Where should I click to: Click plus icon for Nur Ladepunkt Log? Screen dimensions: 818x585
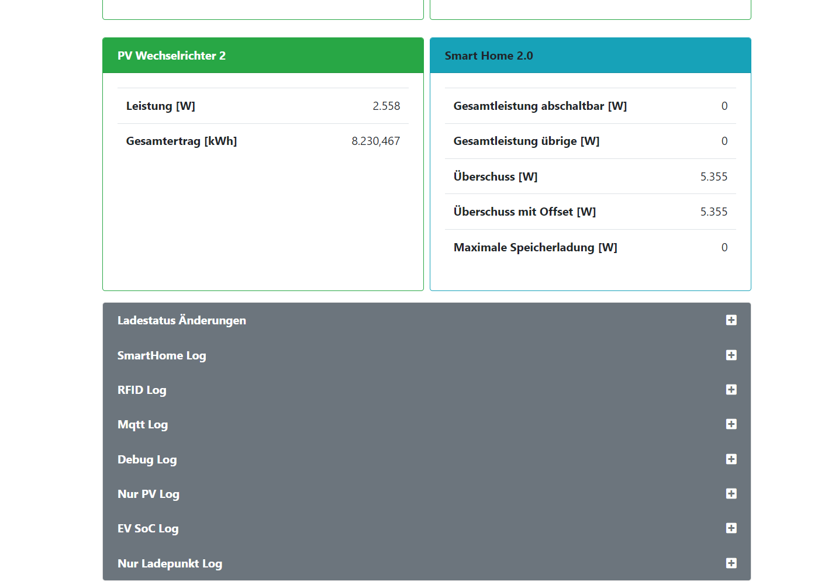731,563
